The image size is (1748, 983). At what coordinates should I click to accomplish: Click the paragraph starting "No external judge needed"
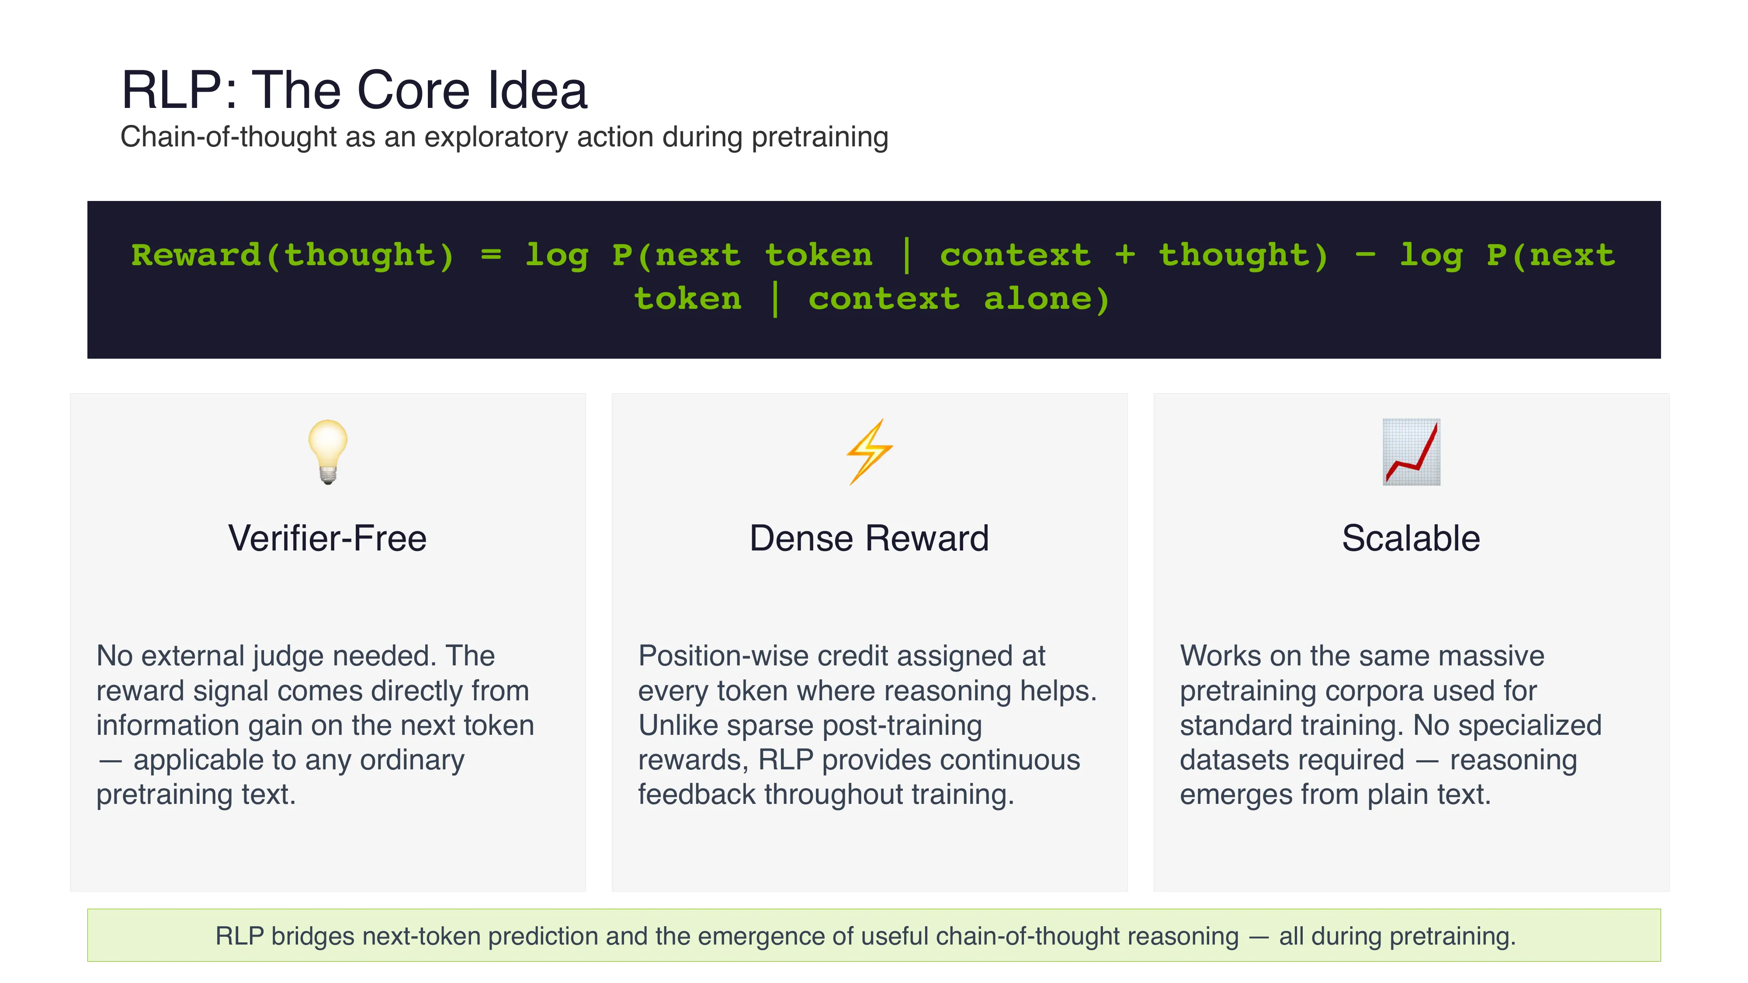(x=315, y=724)
